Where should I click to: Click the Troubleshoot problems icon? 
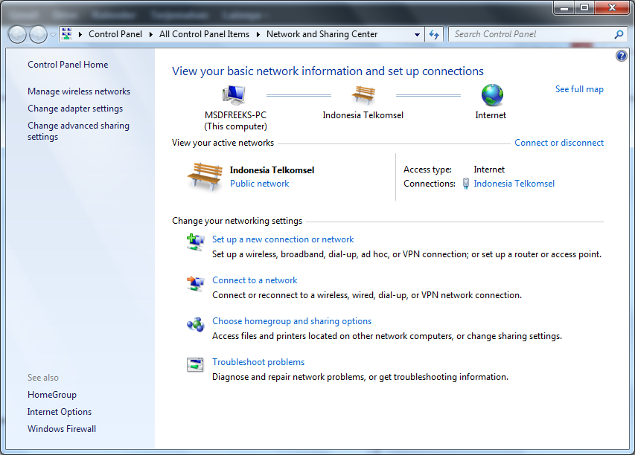(195, 365)
